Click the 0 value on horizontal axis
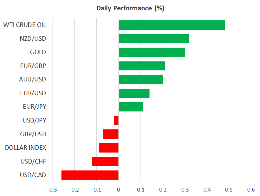Image resolution: width=260 pixels, height=196 pixels. coord(118,189)
